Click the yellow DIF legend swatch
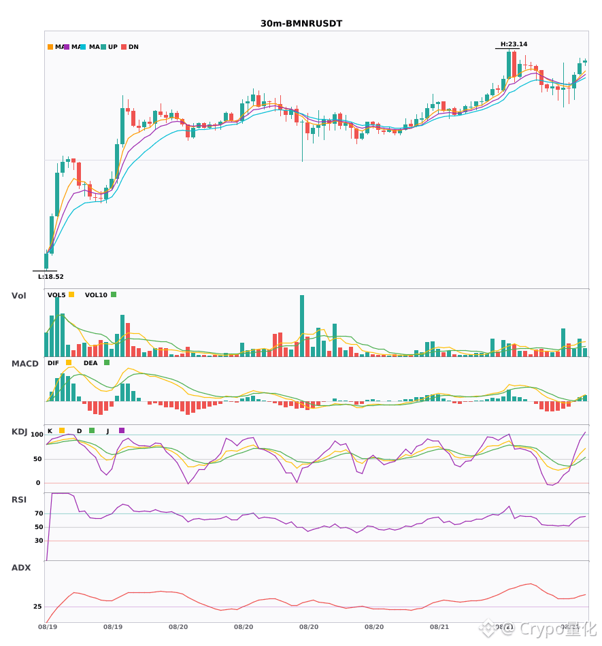This screenshot has width=602, height=646. click(x=69, y=362)
